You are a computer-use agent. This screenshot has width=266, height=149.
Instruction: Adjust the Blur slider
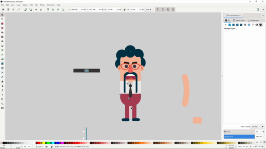pyautogui.click(x=239, y=132)
